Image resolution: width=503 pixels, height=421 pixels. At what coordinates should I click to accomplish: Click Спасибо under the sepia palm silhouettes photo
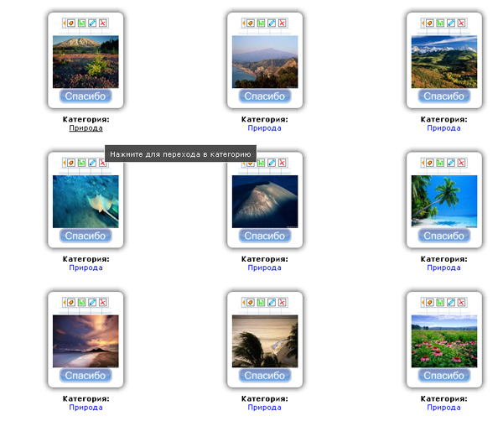point(265,375)
